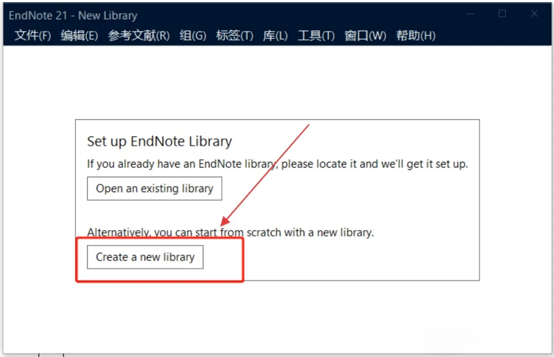Maximize the EndNote 21 window
Image resolution: width=554 pixels, height=357 pixels.
click(502, 14)
